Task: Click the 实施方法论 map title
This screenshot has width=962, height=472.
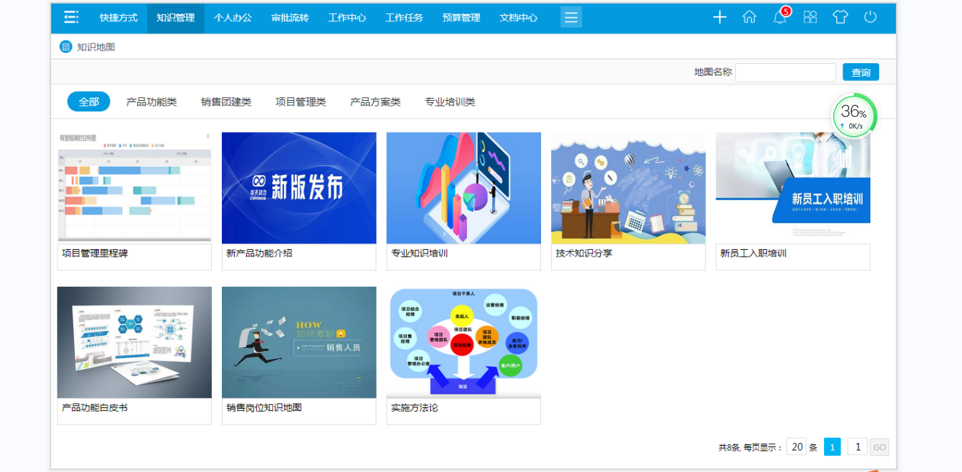Action: 415,408
